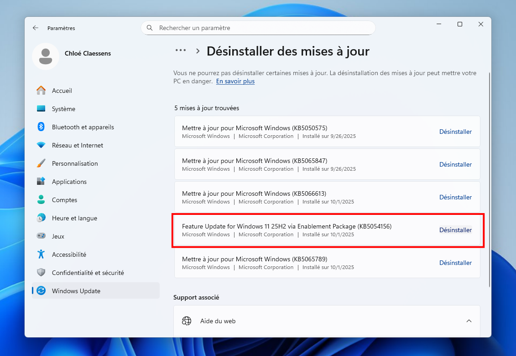This screenshot has height=356, width=516.
Task: Click the Accueil home icon in sidebar
Action: (x=41, y=91)
